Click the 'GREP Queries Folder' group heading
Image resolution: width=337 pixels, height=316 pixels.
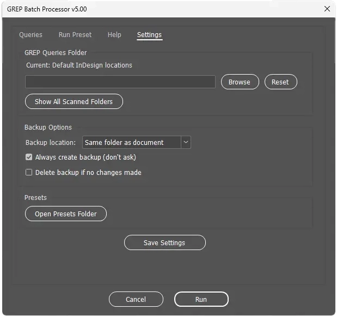[56, 53]
